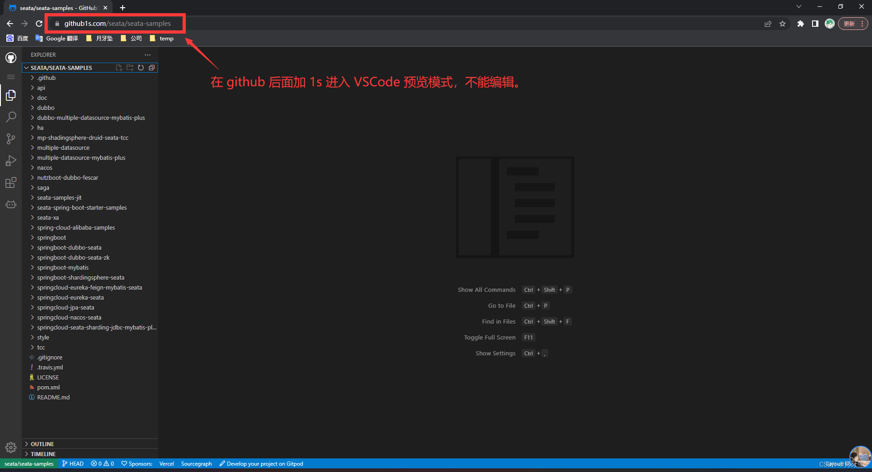Share this page icon in address bar

pyautogui.click(x=768, y=24)
